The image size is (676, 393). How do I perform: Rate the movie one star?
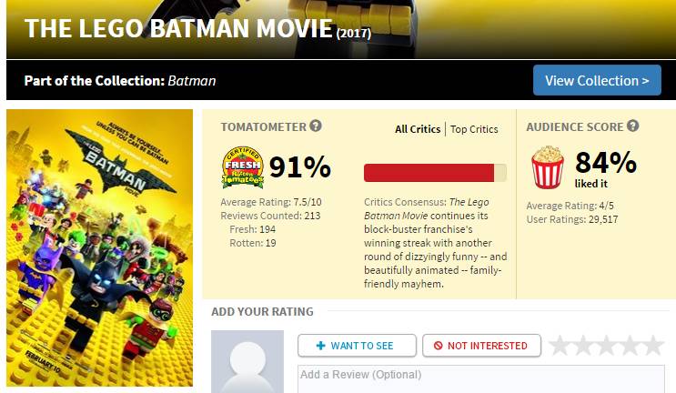[560, 346]
